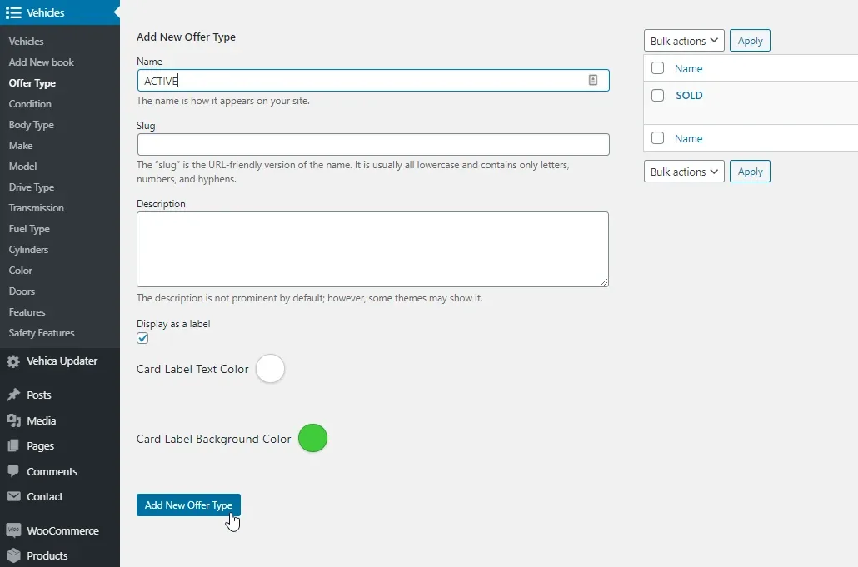Open Body Type in sidebar
This screenshot has height=567, width=858.
pos(31,125)
